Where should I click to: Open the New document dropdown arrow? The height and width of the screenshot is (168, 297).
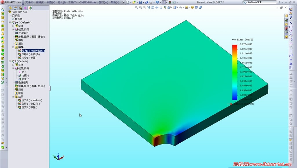[x=130, y=3]
